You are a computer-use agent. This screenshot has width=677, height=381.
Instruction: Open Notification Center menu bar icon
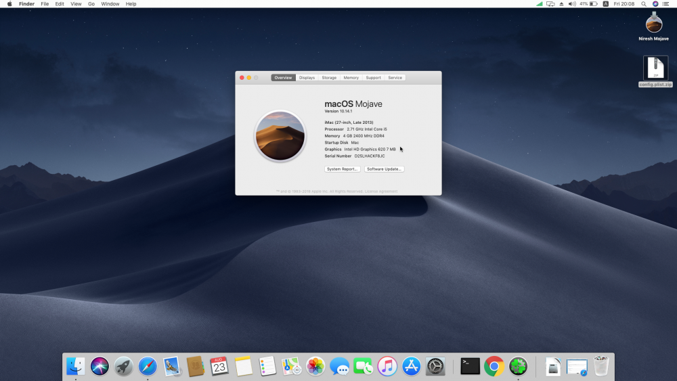coord(665,4)
